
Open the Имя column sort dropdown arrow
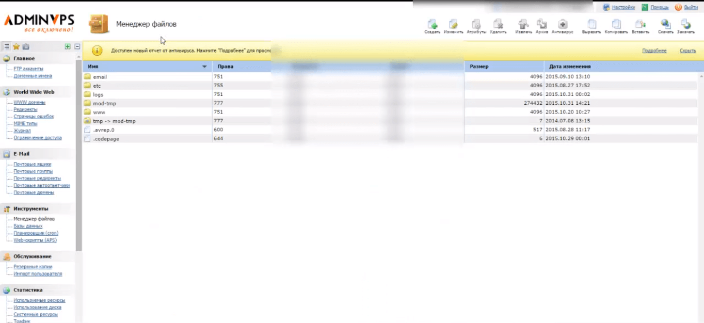pos(204,67)
